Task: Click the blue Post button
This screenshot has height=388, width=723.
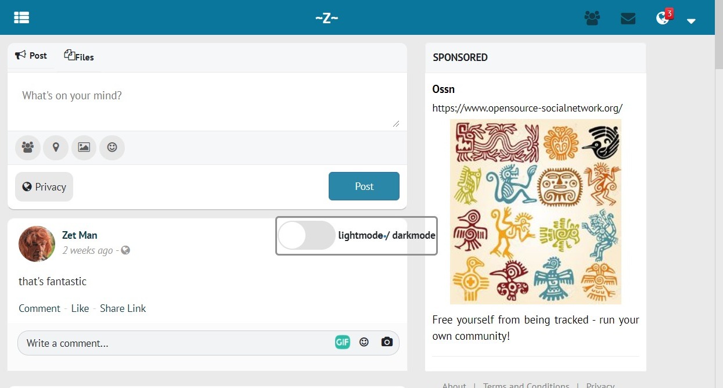Action: [x=364, y=186]
